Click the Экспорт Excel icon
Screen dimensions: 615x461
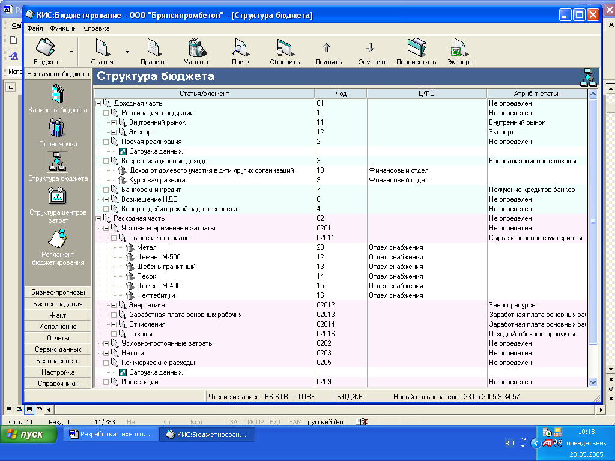pos(459,47)
